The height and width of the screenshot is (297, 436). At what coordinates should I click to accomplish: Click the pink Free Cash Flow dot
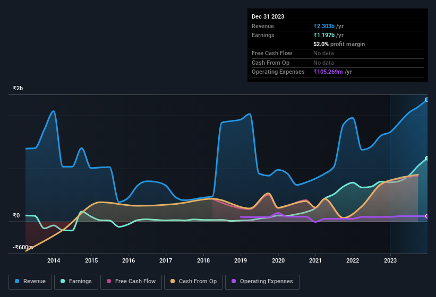(x=109, y=282)
